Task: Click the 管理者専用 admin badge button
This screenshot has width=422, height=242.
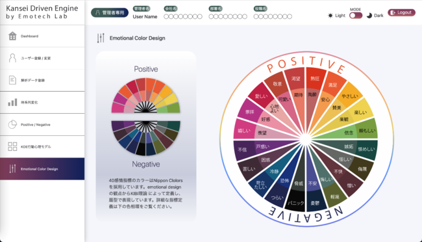Action: (110, 12)
